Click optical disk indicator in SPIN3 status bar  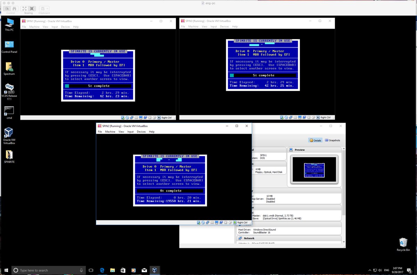pyautogui.click(x=286, y=118)
